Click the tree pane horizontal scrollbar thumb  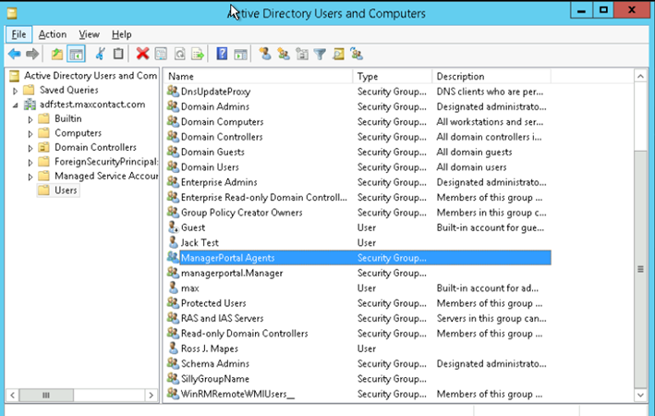coord(46,395)
